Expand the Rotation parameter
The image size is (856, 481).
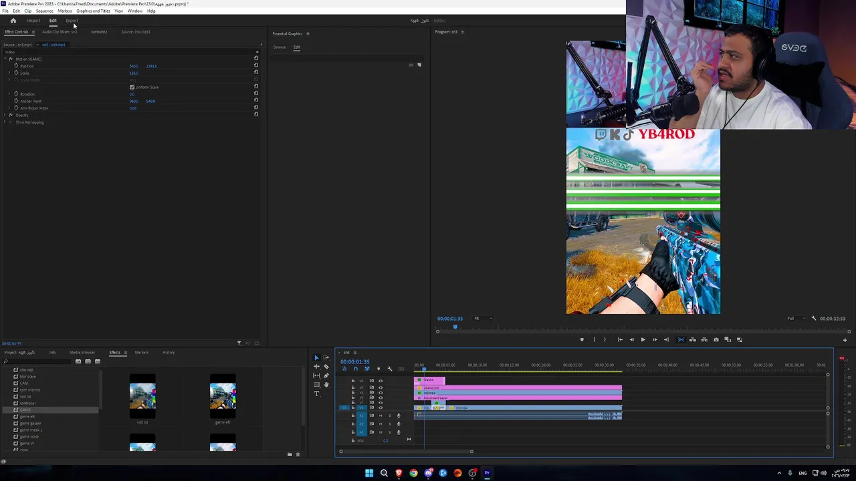[x=9, y=94]
